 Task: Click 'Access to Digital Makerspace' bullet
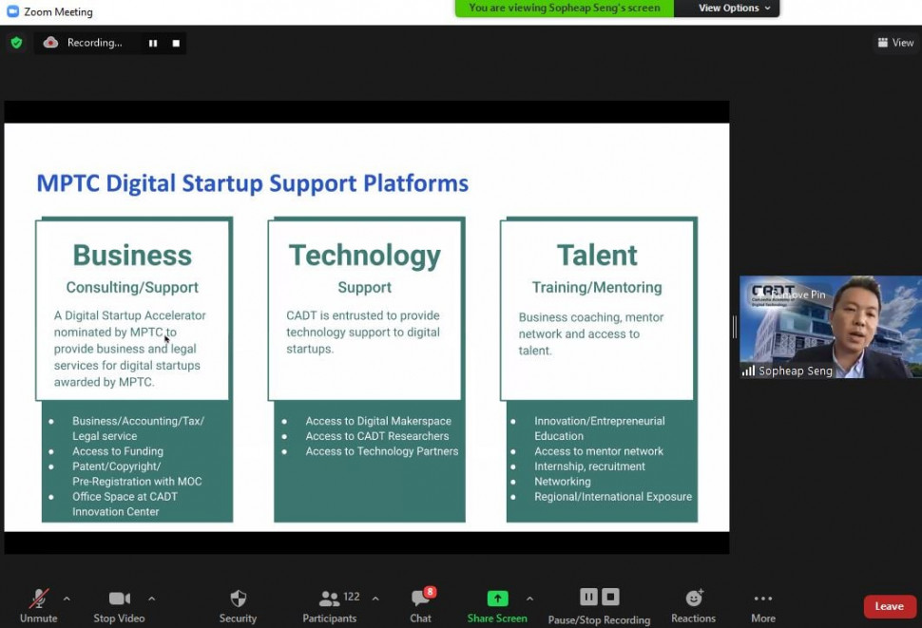[x=378, y=421]
